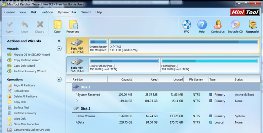Open the Dynamic Disk menu
The width and height of the screenshot is (263, 133).
tap(67, 12)
